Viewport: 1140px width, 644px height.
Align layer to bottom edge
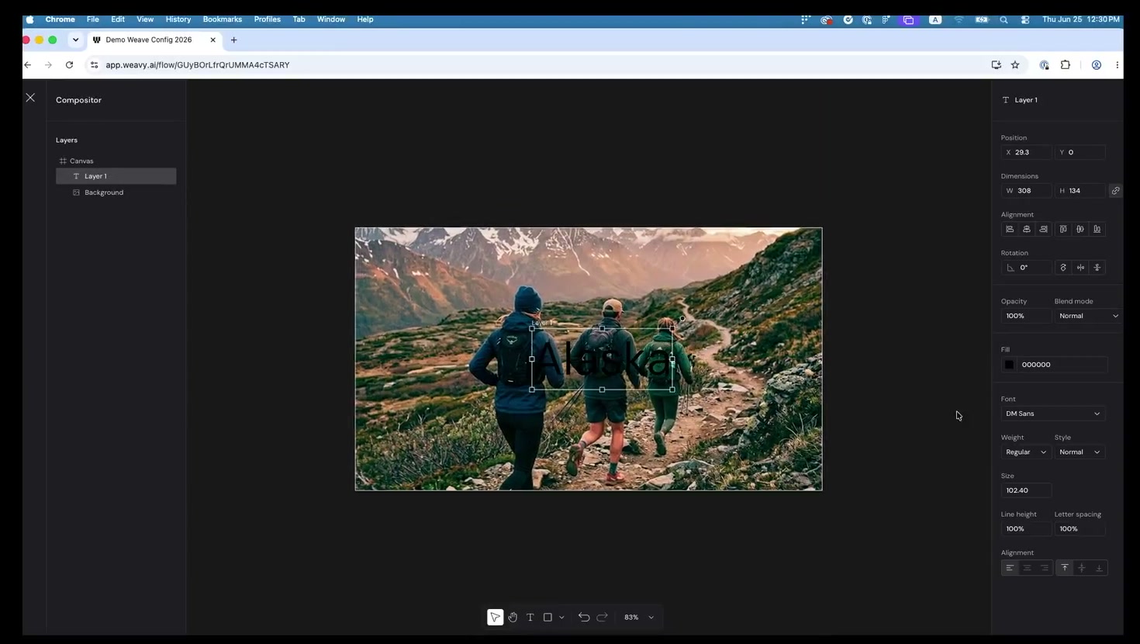coord(1097,229)
